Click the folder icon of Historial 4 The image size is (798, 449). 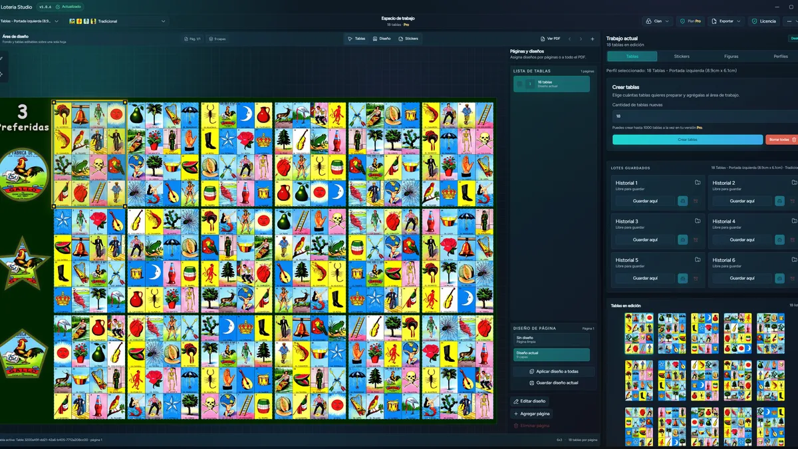[x=794, y=221]
